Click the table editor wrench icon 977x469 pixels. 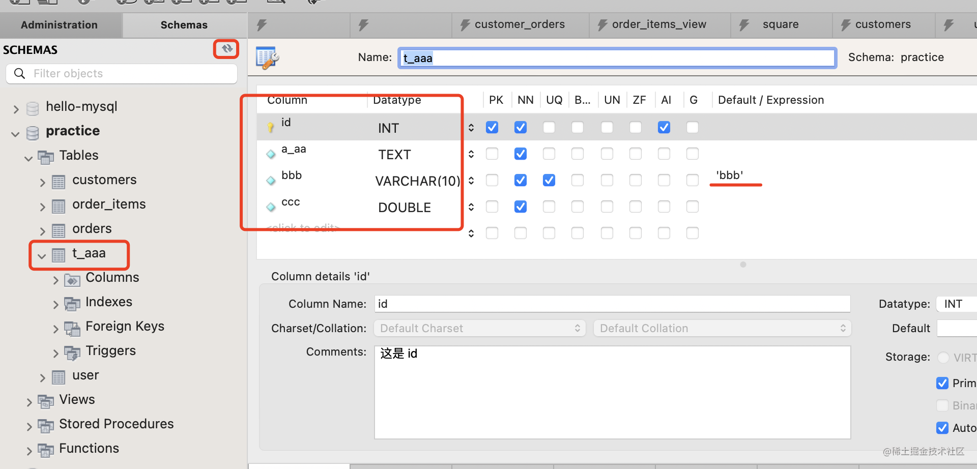coord(267,57)
